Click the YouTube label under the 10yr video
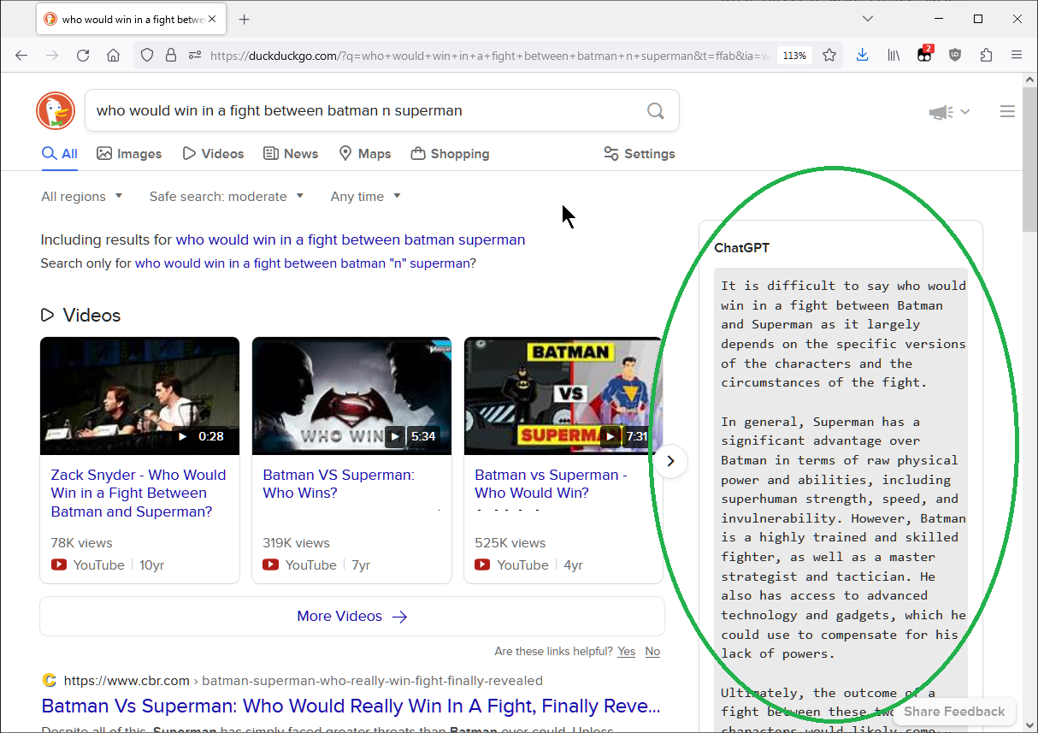Screen dimensions: 1038x733 click(x=98, y=565)
